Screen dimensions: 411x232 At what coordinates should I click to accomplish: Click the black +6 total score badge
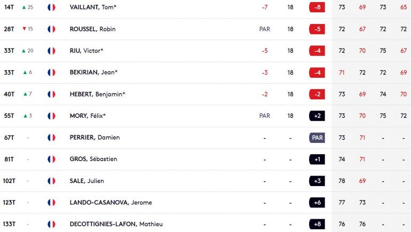tap(317, 203)
